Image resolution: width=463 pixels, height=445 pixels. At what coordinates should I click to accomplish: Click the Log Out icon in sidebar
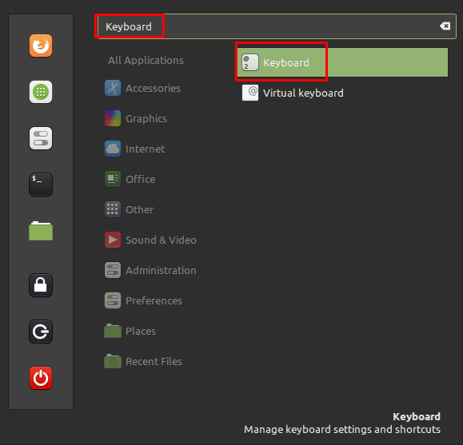(41, 332)
